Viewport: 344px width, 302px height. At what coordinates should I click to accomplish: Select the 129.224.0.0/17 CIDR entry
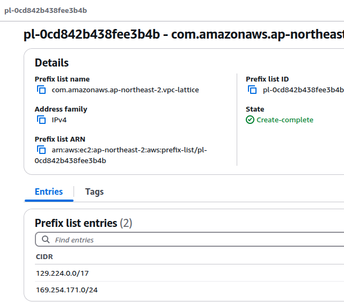pos(62,273)
